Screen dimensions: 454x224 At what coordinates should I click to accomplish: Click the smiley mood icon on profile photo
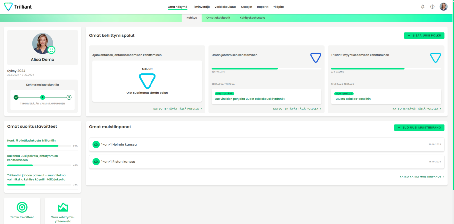tap(51, 50)
